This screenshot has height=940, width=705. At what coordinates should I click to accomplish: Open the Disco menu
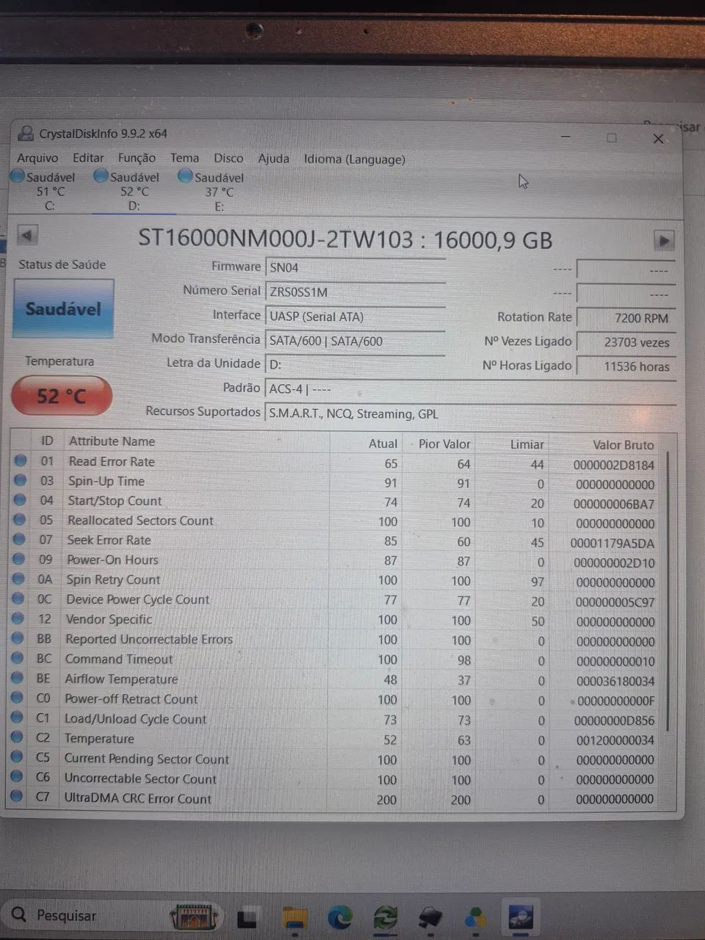228,158
